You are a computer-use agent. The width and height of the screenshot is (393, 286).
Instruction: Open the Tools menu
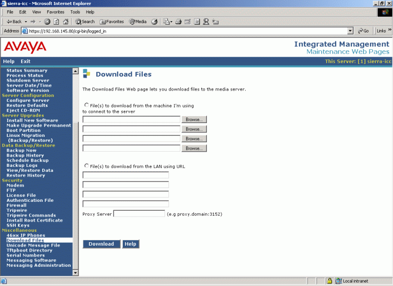[x=75, y=12]
